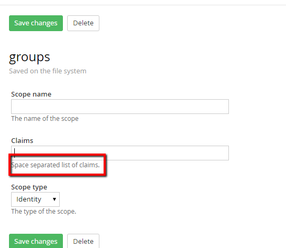The image size is (286, 248).
Task: Click the bottom Save changes button
Action: coord(36,241)
